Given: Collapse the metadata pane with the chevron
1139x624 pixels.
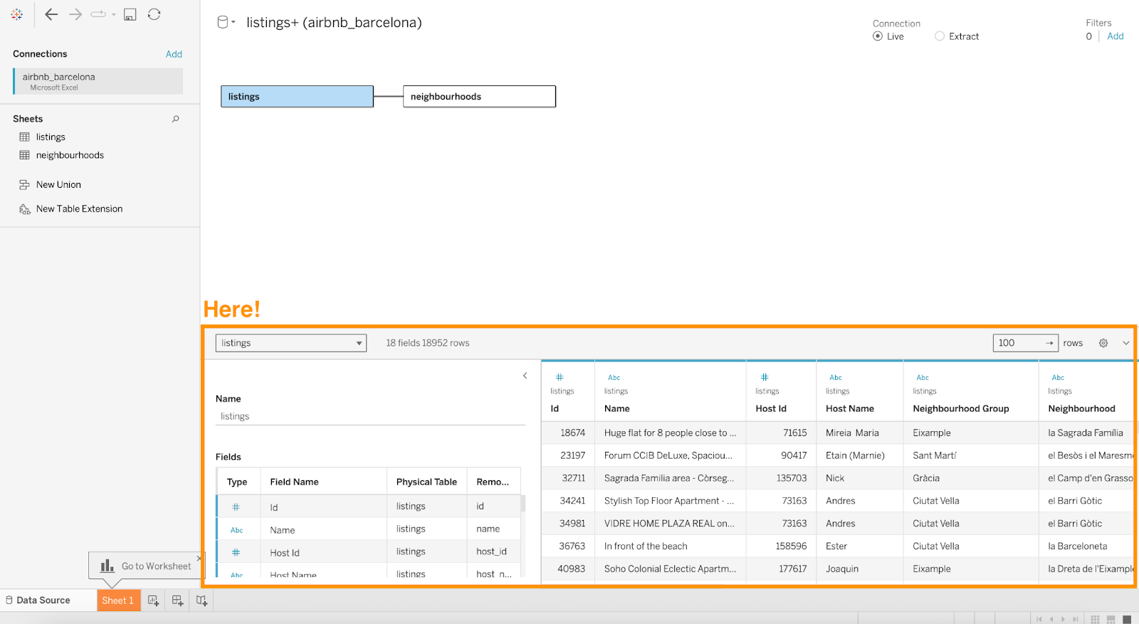Looking at the screenshot, I should (525, 376).
